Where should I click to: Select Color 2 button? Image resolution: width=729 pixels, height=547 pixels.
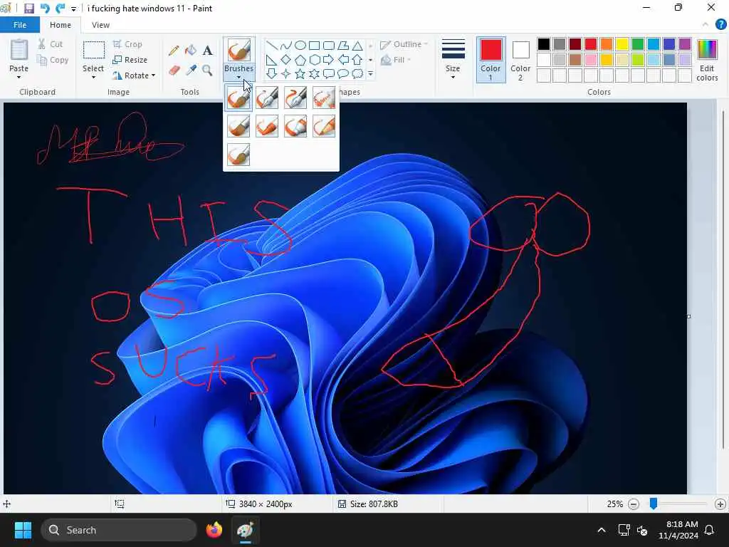[520, 60]
